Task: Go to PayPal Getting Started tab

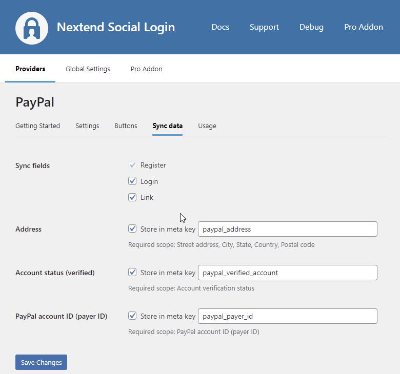Action: pos(37,126)
